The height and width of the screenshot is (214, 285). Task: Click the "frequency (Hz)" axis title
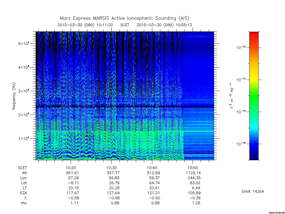(14, 96)
